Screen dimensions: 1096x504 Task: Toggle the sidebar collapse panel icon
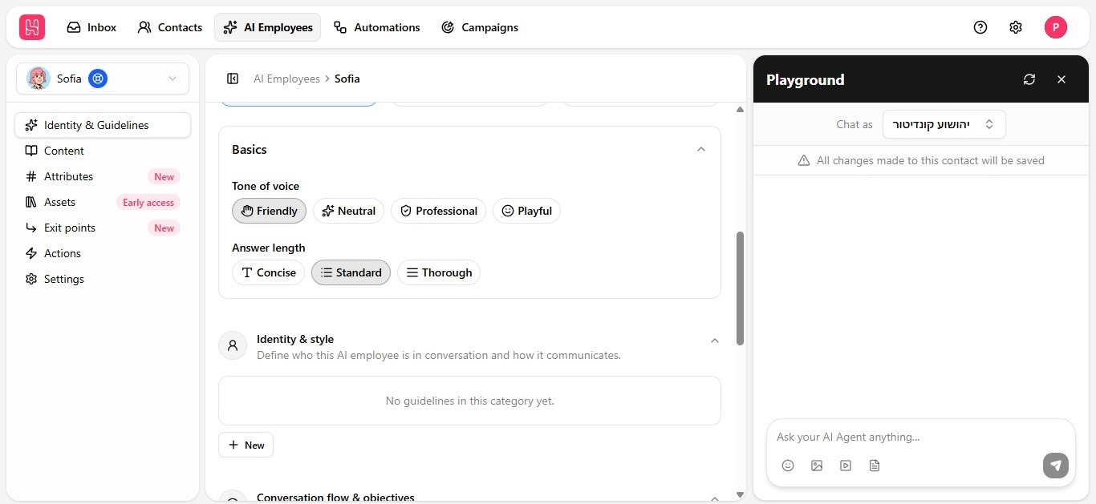click(x=233, y=79)
